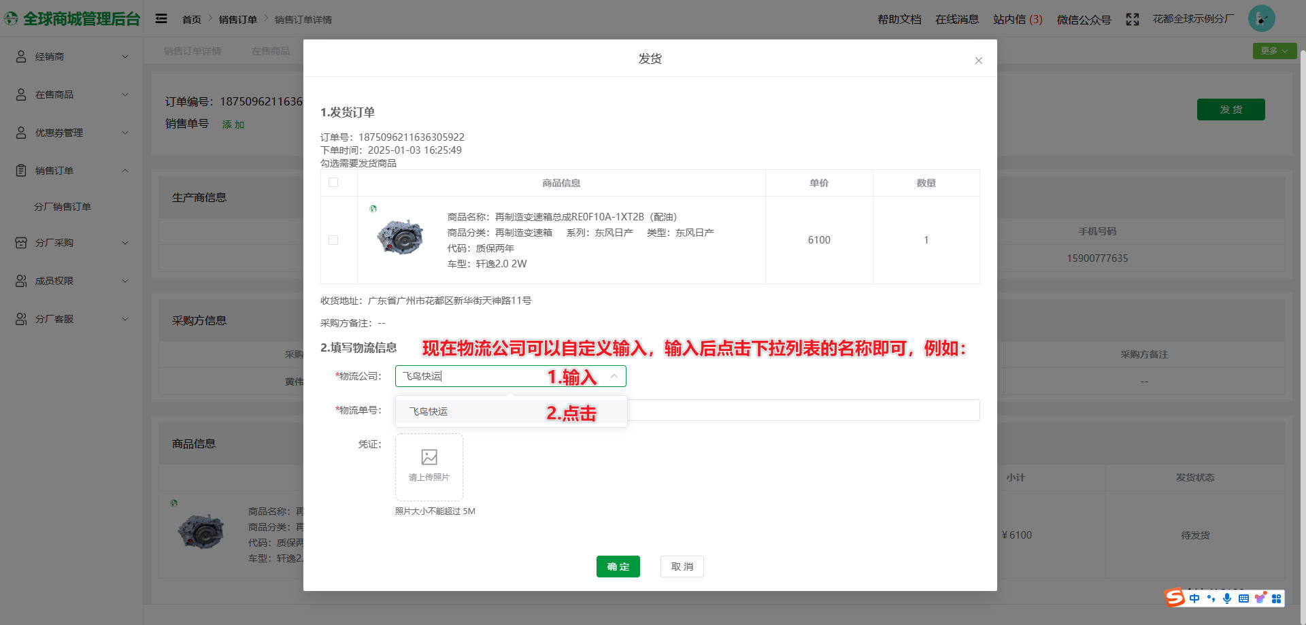Viewport: 1306px width, 625px height.
Task: Open the 物流公司 dropdown arrow
Action: pos(614,376)
